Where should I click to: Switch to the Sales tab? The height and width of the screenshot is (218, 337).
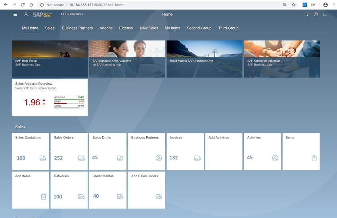click(50, 28)
